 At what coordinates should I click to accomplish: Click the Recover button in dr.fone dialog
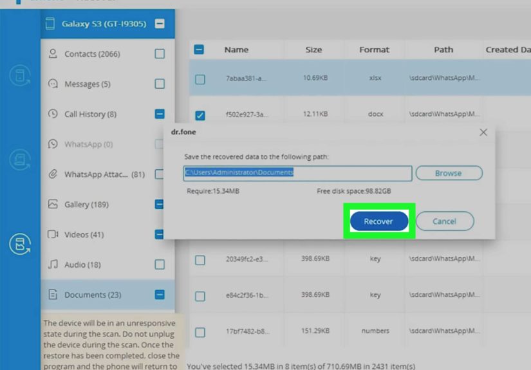379,221
